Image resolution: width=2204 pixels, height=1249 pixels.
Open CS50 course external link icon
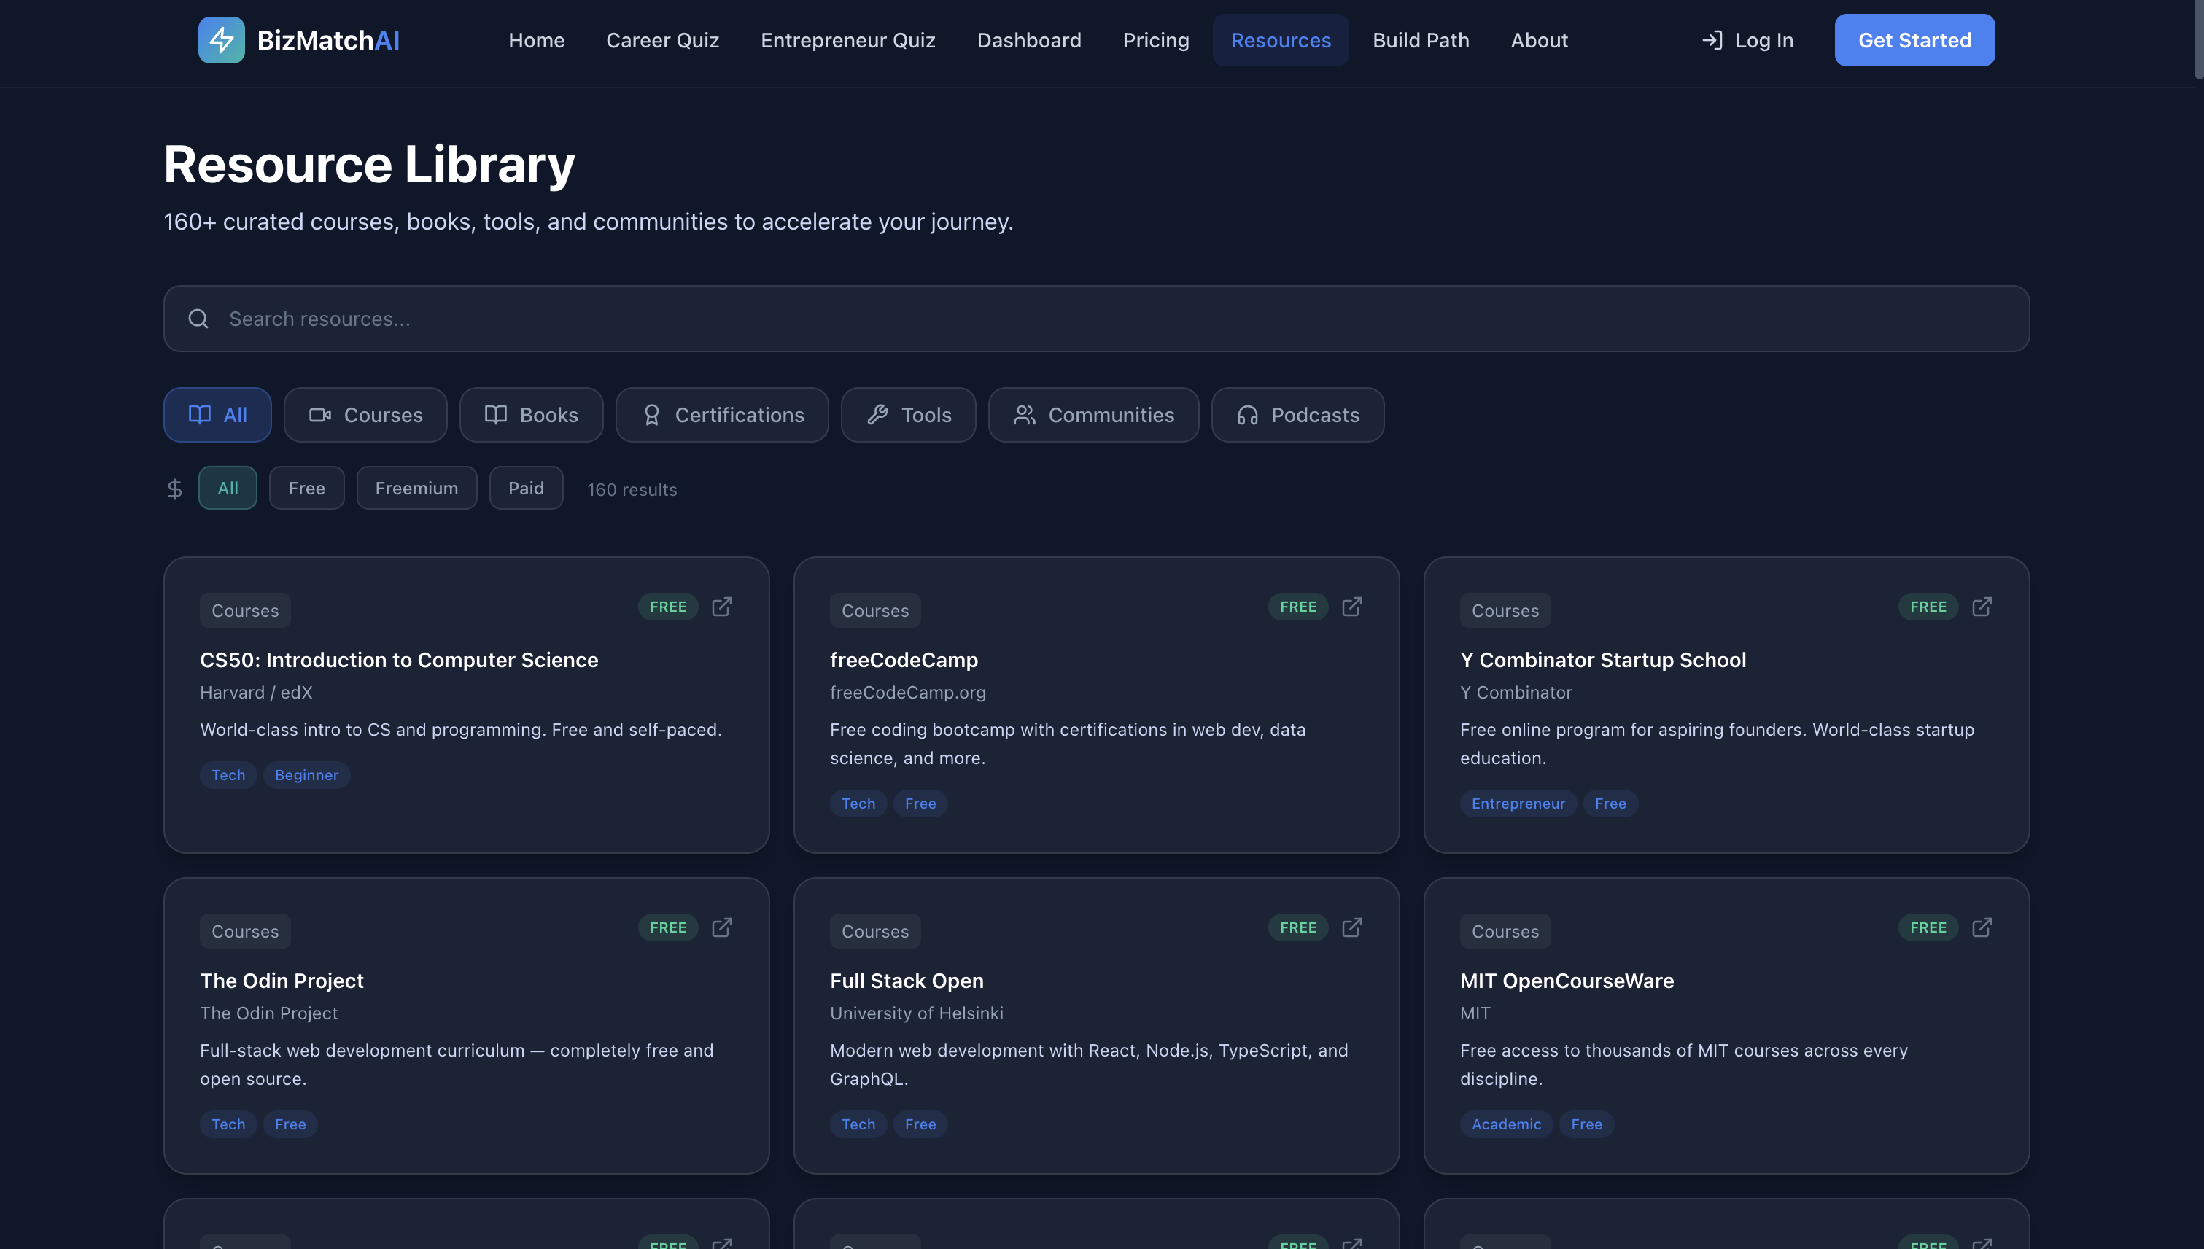(721, 607)
